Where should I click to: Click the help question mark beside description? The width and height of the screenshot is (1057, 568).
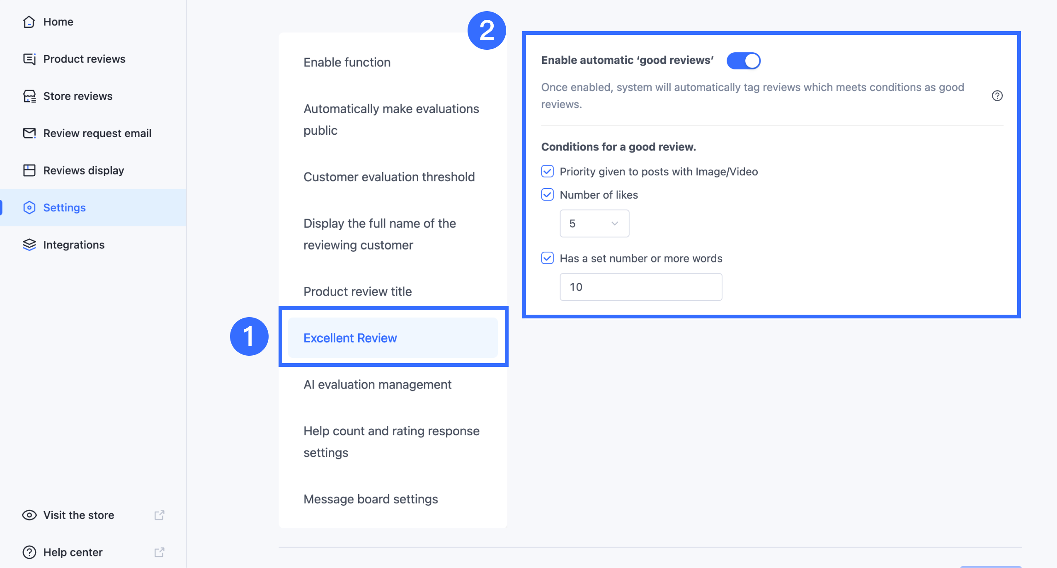(x=997, y=96)
